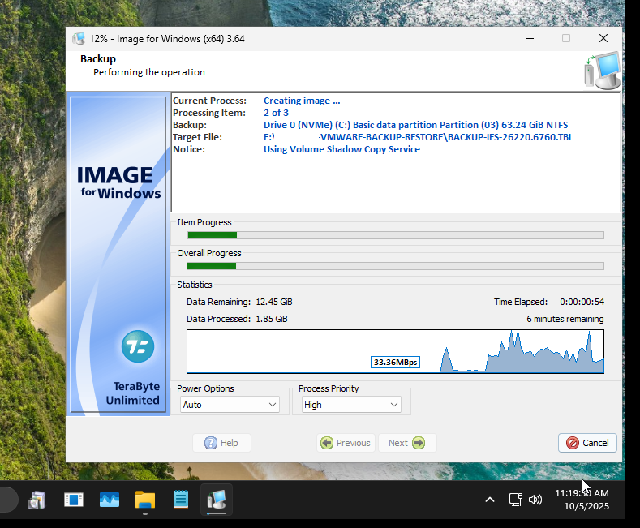Click the Previous button

coord(346,443)
